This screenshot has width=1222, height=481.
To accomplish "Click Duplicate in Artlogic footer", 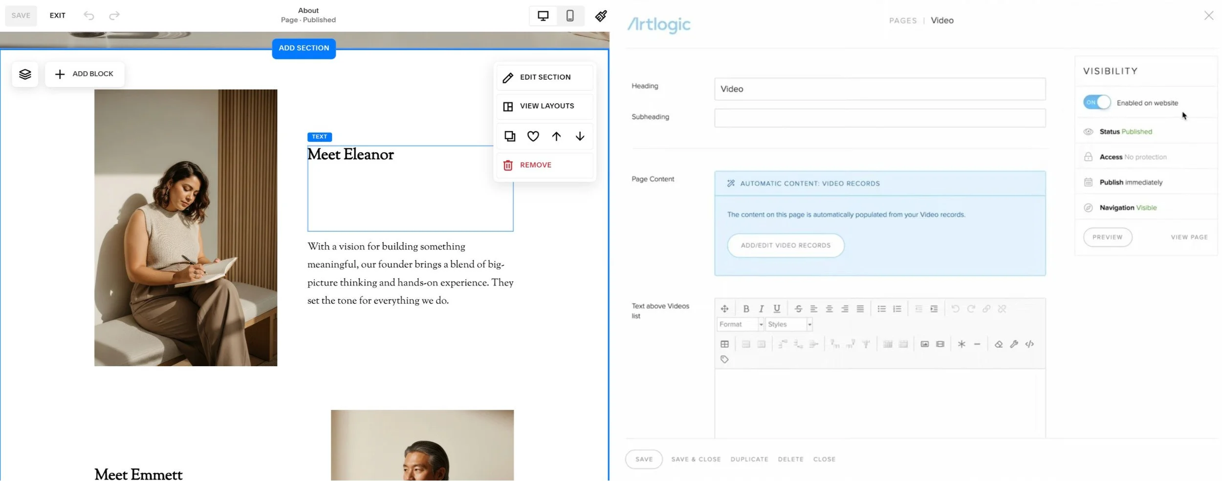I will point(749,460).
